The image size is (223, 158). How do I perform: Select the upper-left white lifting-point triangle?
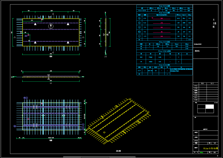pos(35,24)
